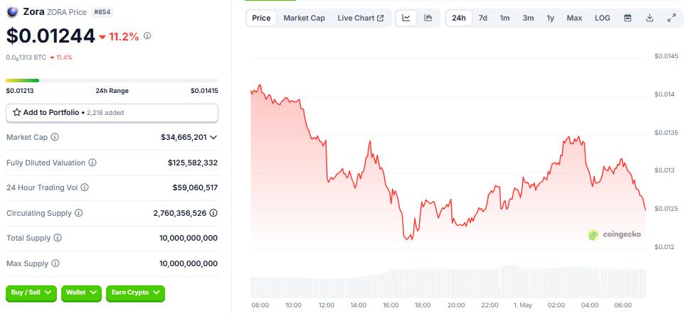The image size is (688, 313).
Task: Click the 24h Range progress bar
Action: pos(112,80)
